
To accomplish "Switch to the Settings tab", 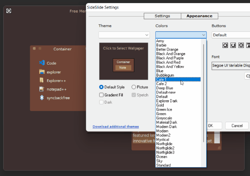I will click(x=162, y=16).
